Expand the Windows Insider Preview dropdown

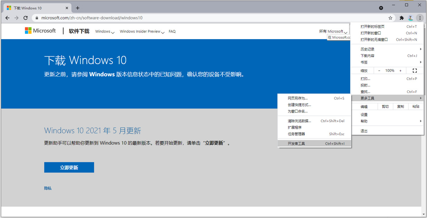click(x=142, y=31)
